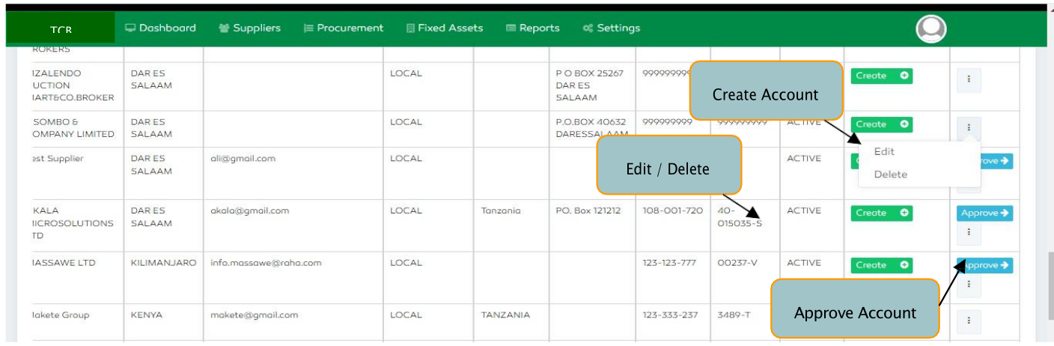The image size is (1054, 346).
Task: Open the Dashboard menu
Action: (x=160, y=28)
